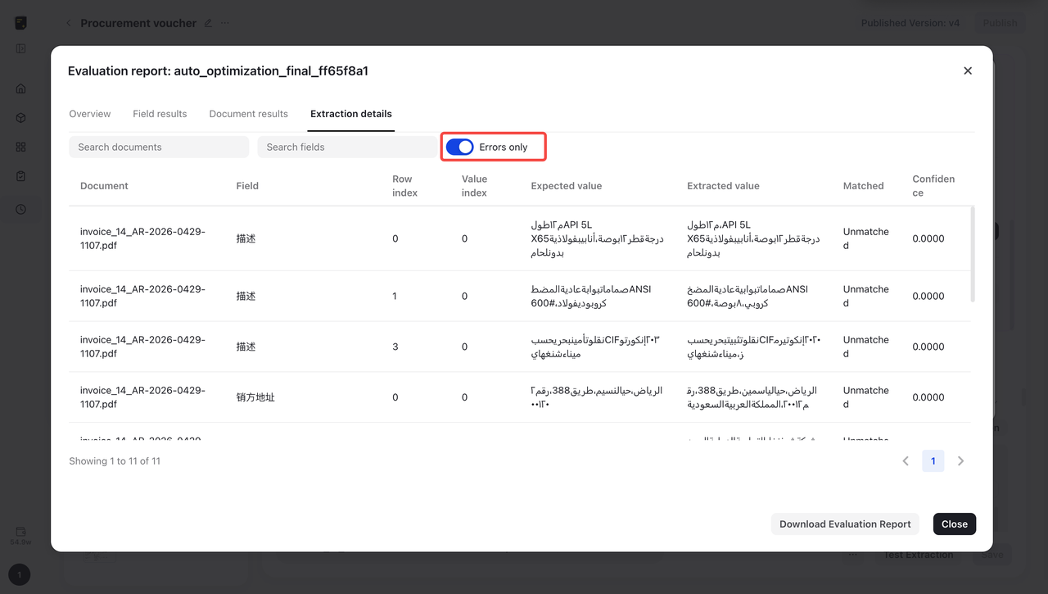Click Download Evaluation Report button

tap(845, 524)
